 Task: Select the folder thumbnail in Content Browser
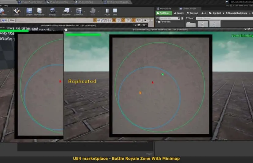tap(191, 24)
